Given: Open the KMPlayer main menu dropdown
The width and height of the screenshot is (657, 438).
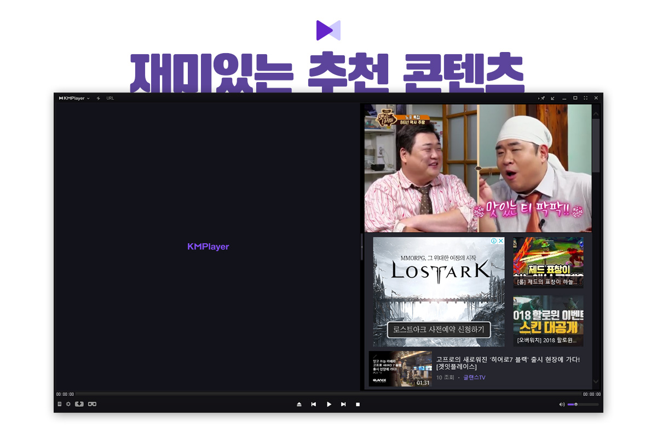Looking at the screenshot, I should [x=74, y=98].
